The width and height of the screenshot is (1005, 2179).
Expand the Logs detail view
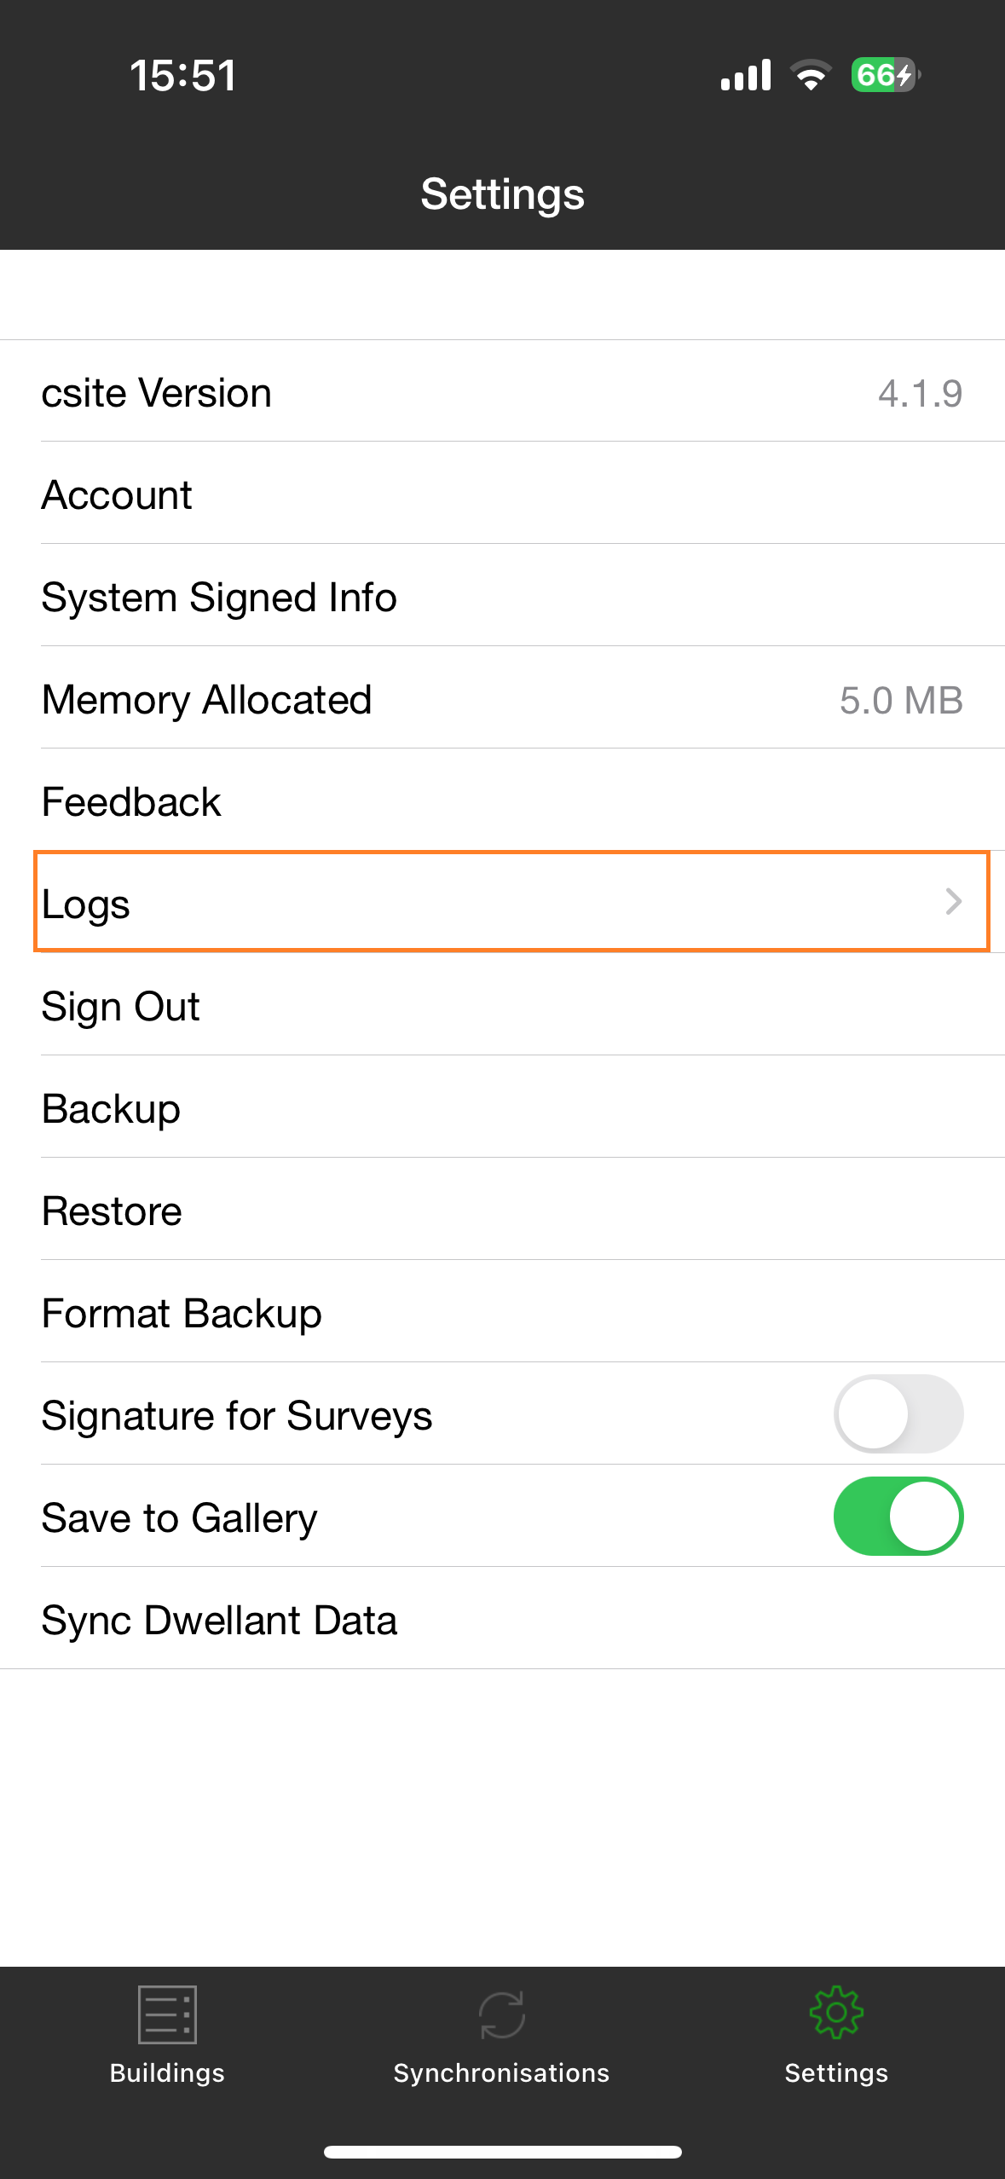coord(503,903)
